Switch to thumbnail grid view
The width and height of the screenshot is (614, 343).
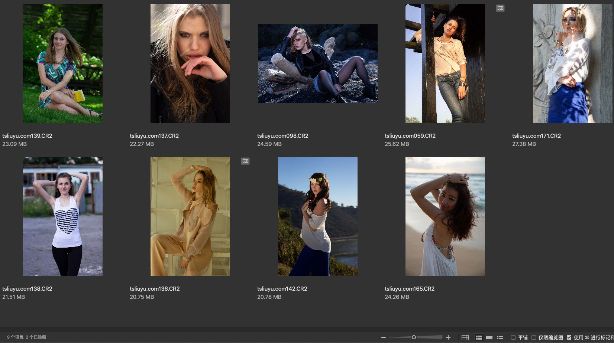[x=479, y=337]
